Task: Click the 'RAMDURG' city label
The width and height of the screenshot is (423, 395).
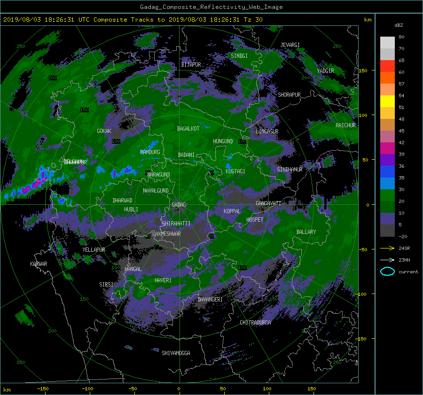Action: point(150,152)
